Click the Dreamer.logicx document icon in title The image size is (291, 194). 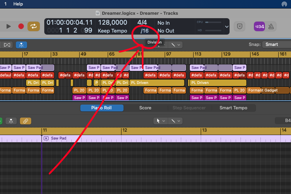(x=97, y=13)
